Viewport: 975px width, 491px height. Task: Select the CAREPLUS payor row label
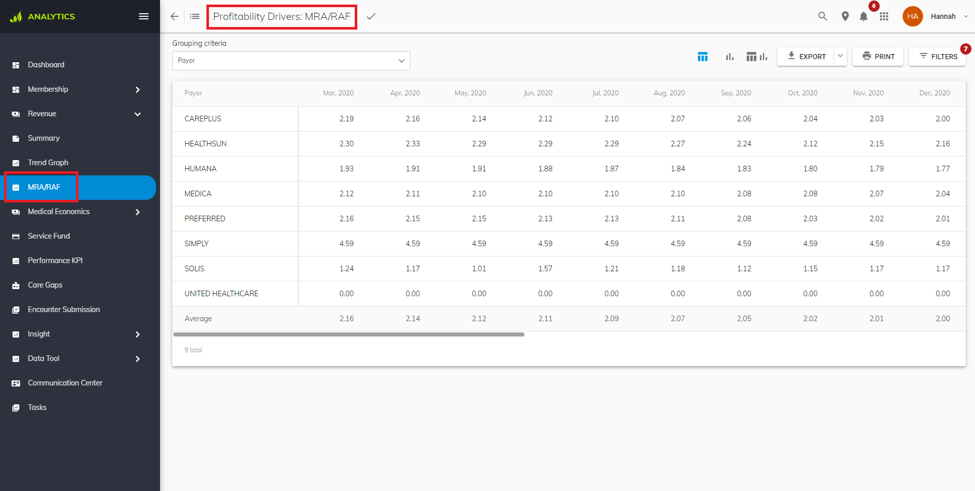203,119
